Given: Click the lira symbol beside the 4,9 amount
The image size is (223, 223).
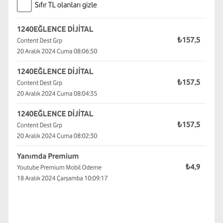Looking at the screenshot, I should point(188,167).
